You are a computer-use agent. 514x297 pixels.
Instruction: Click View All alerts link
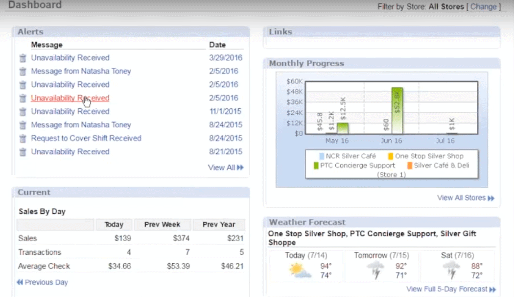pyautogui.click(x=226, y=168)
